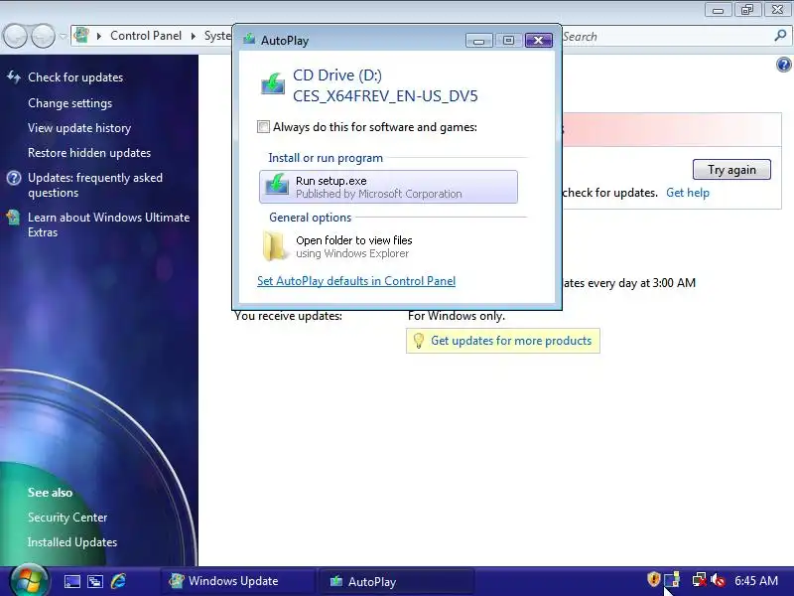Viewport: 794px width, 596px height.
Task: Restore down the Windows Update window
Action: [747, 10]
